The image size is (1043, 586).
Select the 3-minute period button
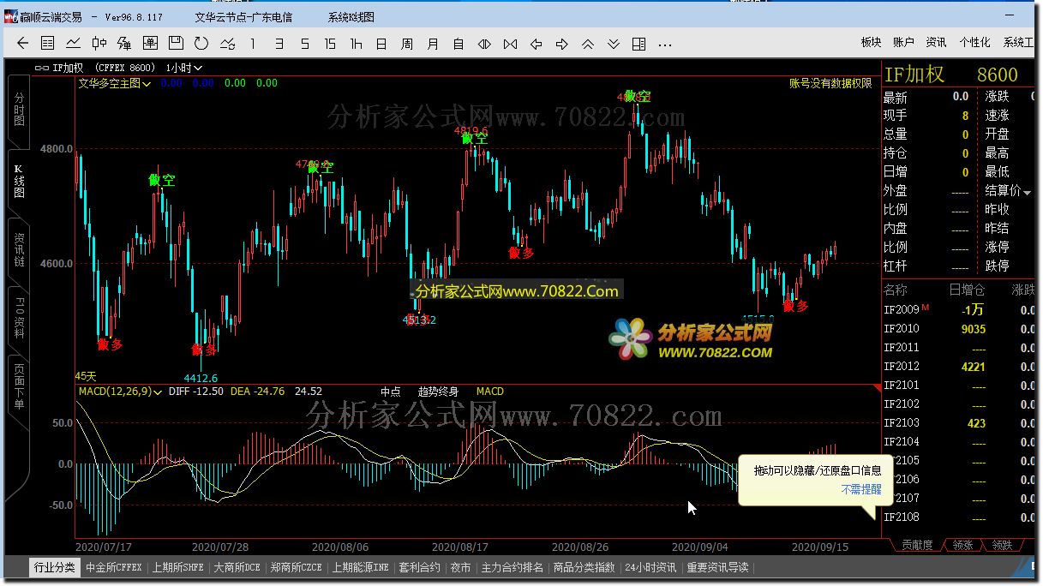pyautogui.click(x=279, y=44)
